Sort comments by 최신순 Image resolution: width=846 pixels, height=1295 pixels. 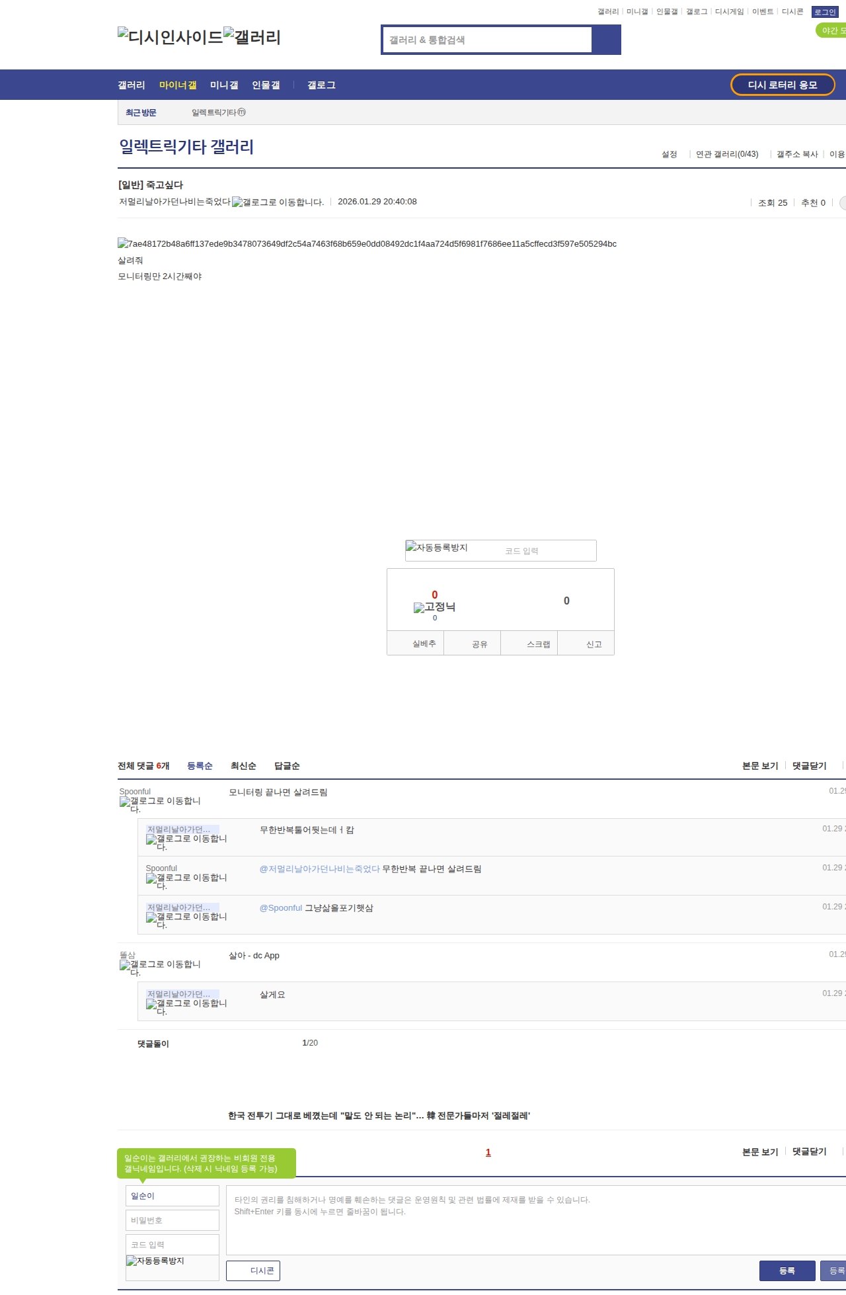(x=243, y=766)
